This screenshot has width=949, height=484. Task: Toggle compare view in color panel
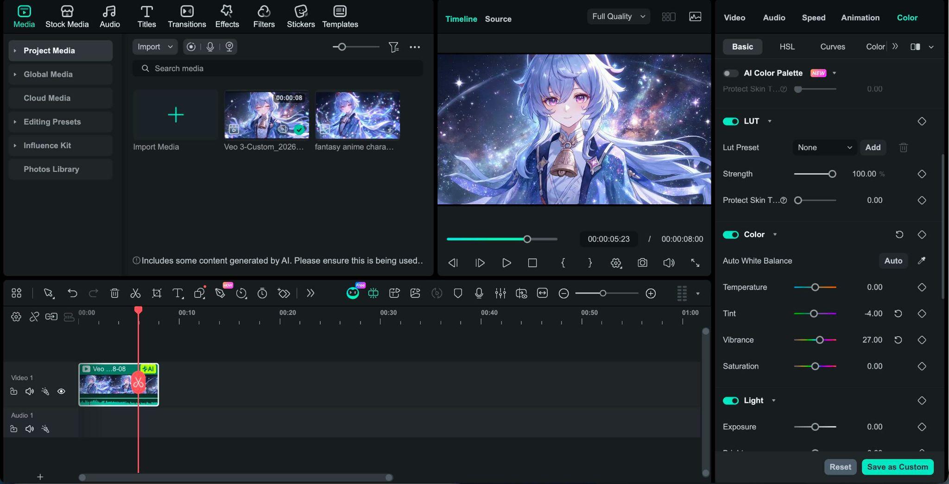click(x=915, y=47)
